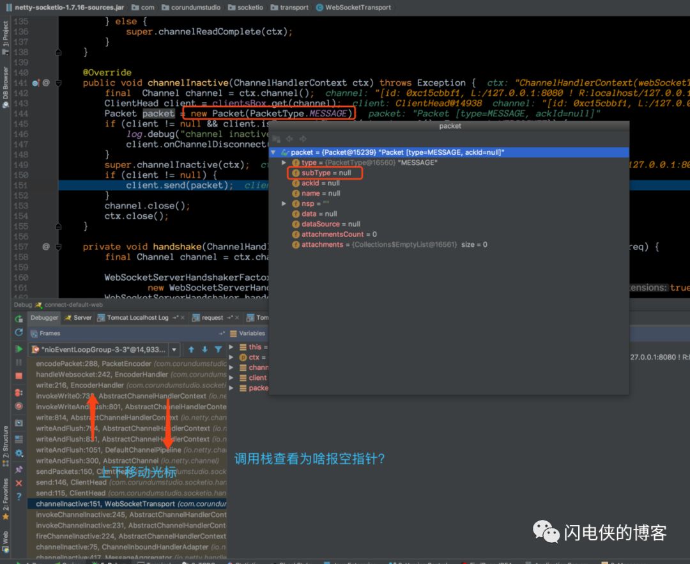The image size is (690, 564).
Task: Click the next frame down-arrow icon
Action: click(x=204, y=350)
